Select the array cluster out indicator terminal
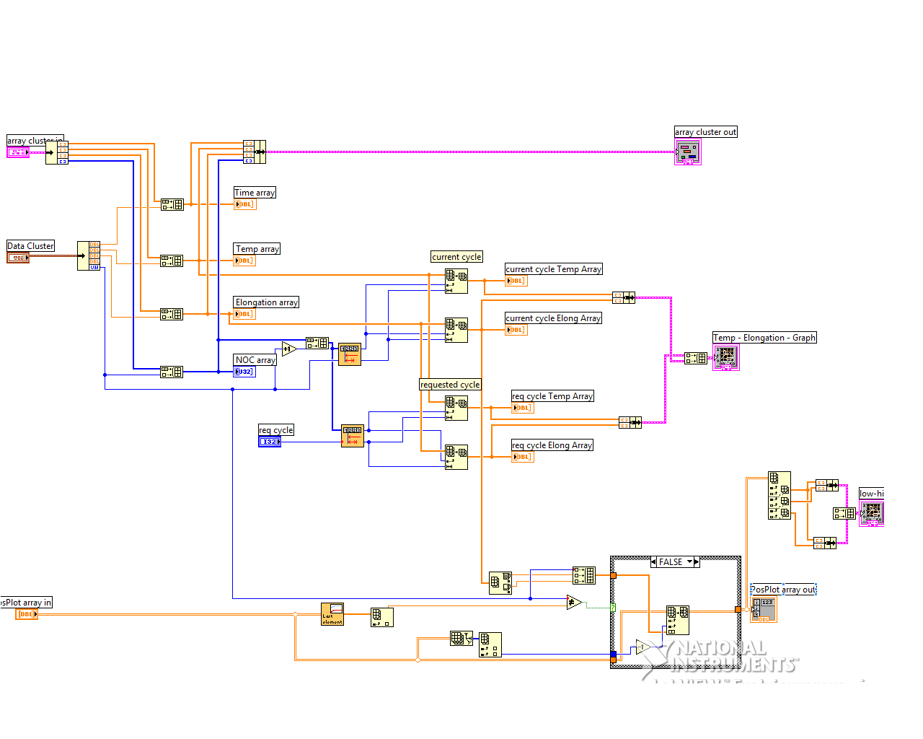923x739 pixels. coord(688,152)
